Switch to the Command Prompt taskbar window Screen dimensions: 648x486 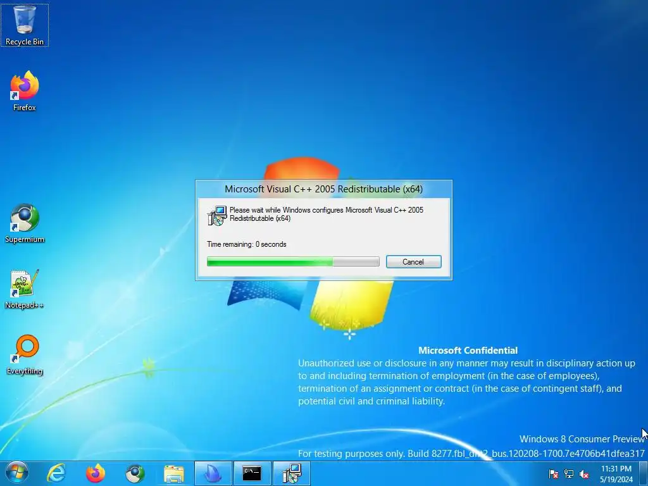tap(252, 473)
